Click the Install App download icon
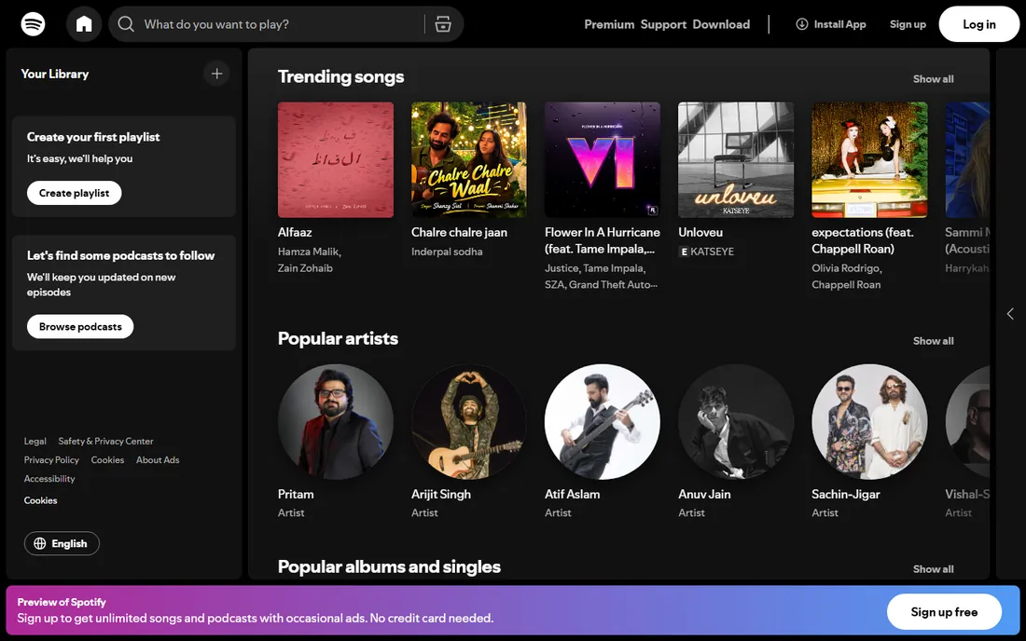 click(x=801, y=24)
